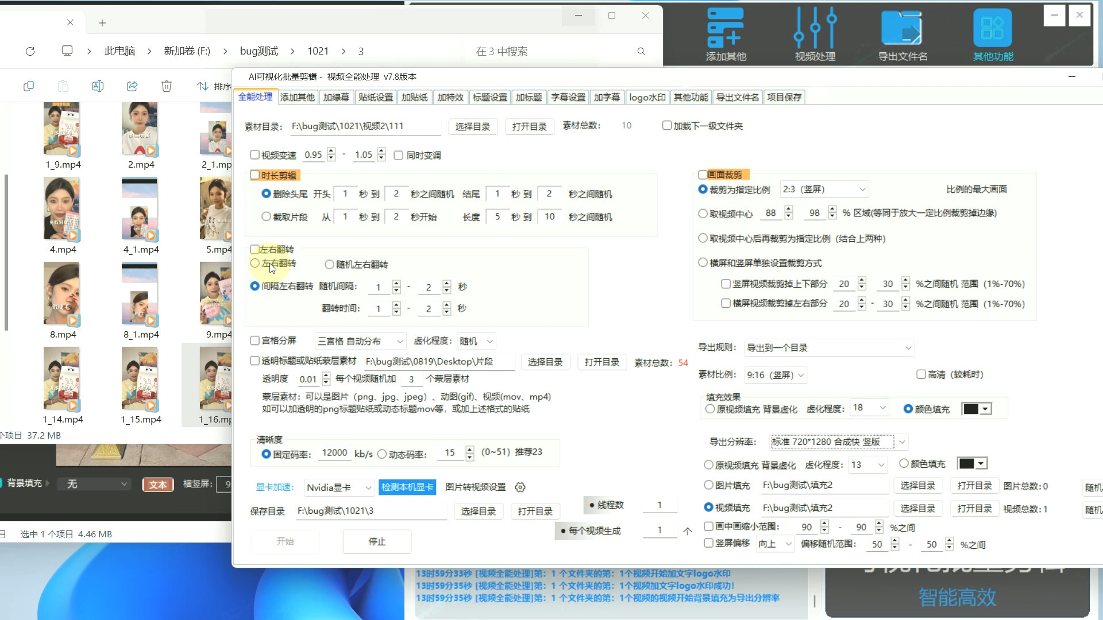This screenshot has height=620, width=1103.
Task: Click the Explorer refresh icon
Action: click(30, 51)
